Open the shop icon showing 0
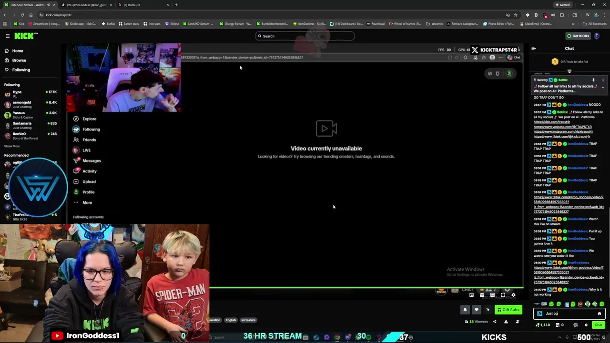This screenshot has width=610, height=343. (x=560, y=325)
